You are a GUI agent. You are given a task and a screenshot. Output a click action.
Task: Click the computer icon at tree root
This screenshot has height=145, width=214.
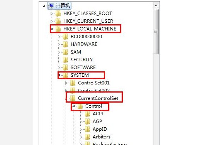51,6
